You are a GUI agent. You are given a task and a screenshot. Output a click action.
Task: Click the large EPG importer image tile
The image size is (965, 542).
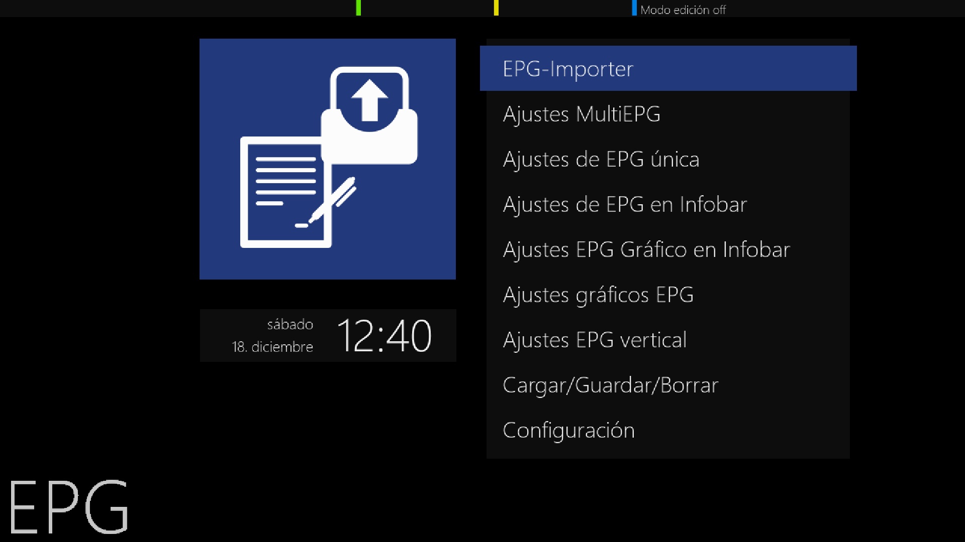[x=328, y=159]
